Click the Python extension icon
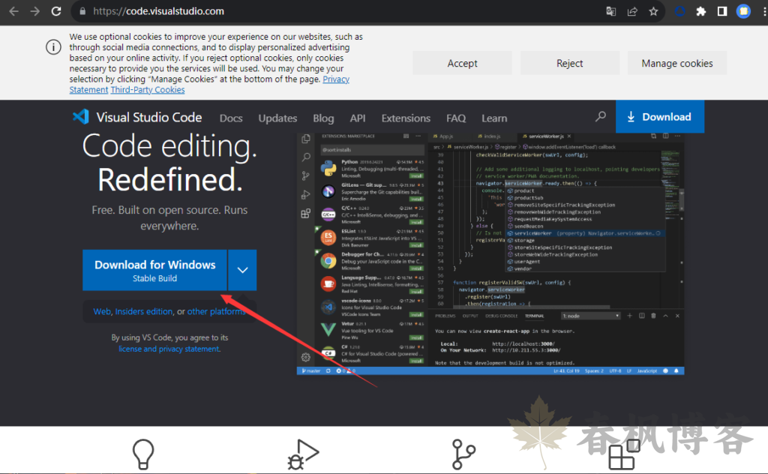The width and height of the screenshot is (768, 474). (x=328, y=169)
